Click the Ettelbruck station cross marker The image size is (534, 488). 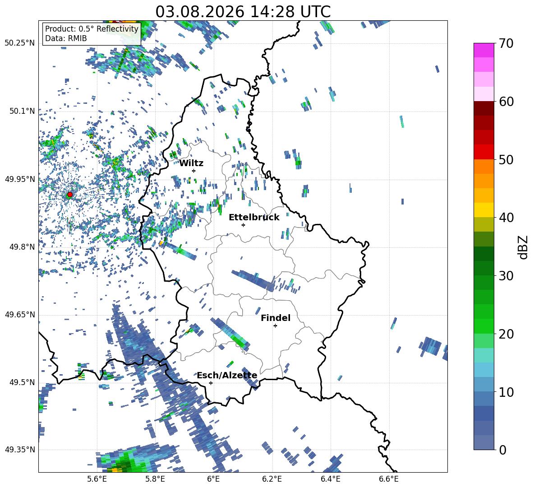click(x=243, y=225)
